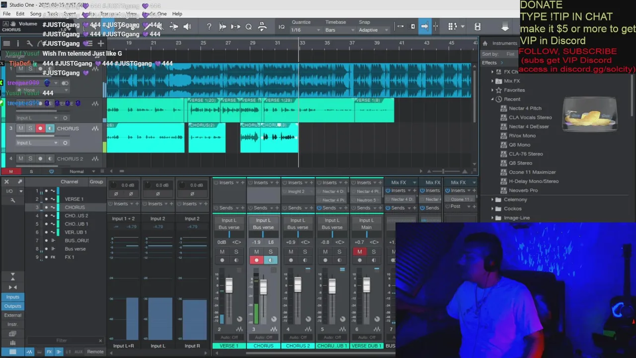Select Ozone 11 Maximizer plugin
This screenshot has height=358, width=636.
tap(532, 172)
